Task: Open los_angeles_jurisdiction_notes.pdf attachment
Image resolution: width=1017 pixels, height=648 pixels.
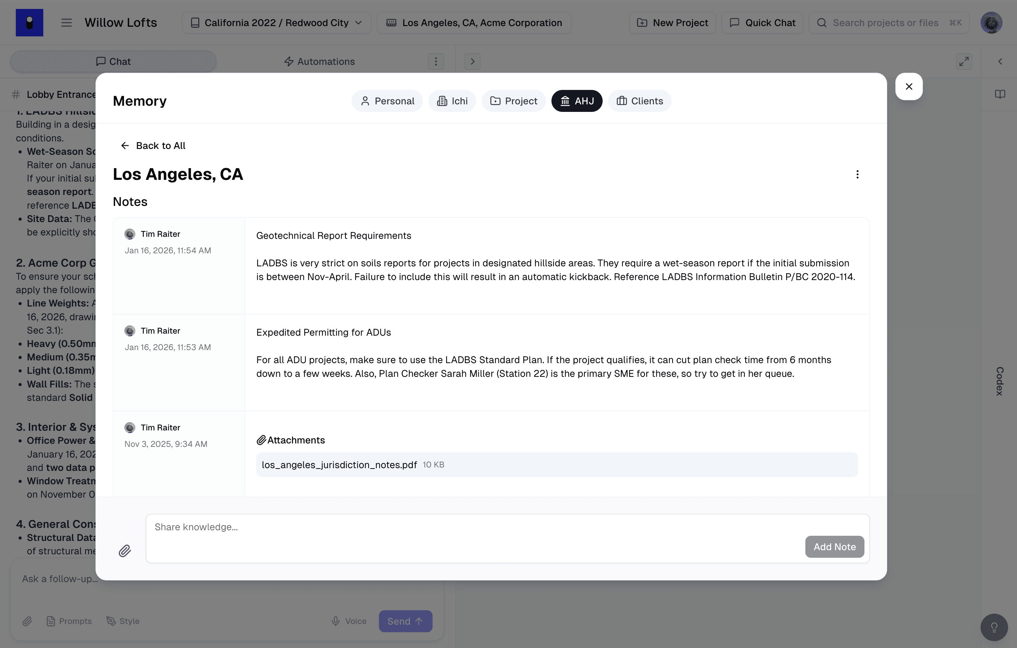Action: coord(339,464)
